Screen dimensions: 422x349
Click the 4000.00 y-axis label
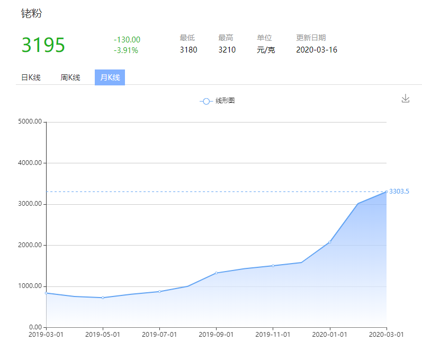[x=30, y=163]
